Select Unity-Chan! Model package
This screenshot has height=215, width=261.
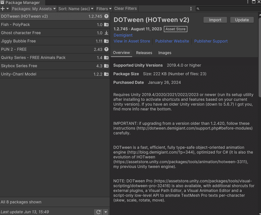click(55, 74)
